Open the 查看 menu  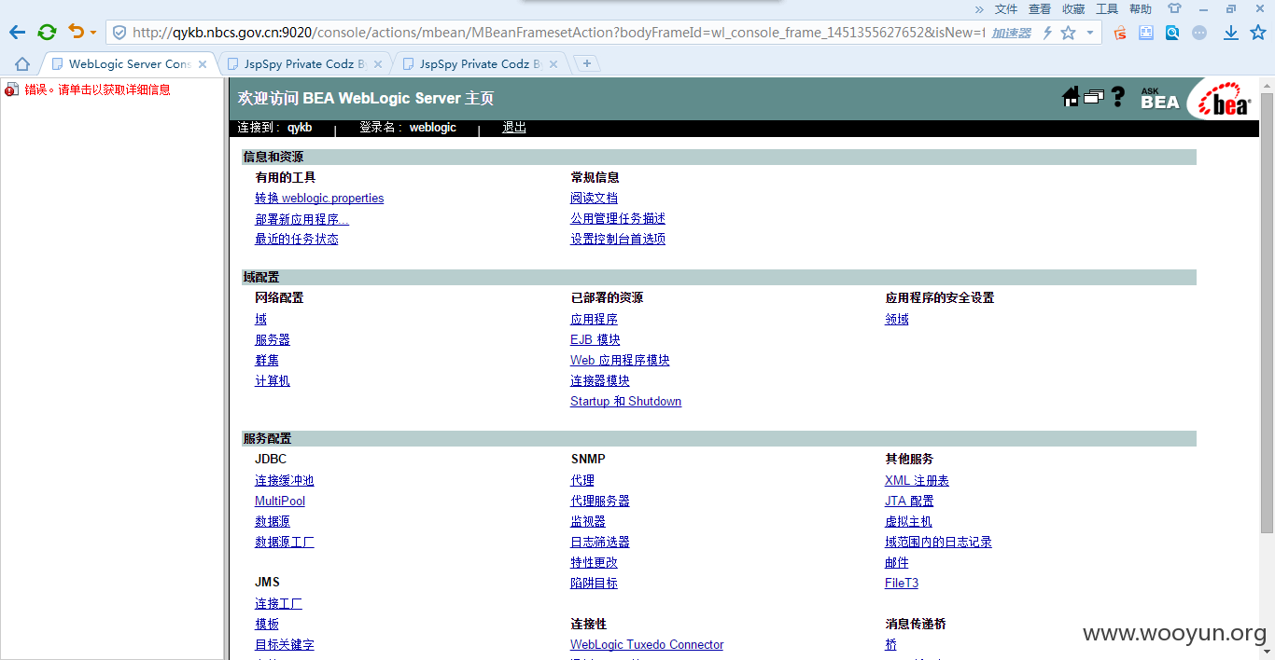point(1040,9)
